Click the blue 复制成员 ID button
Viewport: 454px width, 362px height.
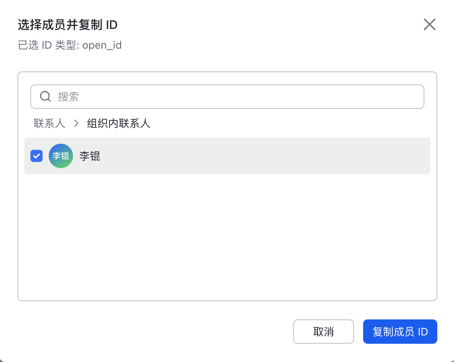tap(400, 332)
